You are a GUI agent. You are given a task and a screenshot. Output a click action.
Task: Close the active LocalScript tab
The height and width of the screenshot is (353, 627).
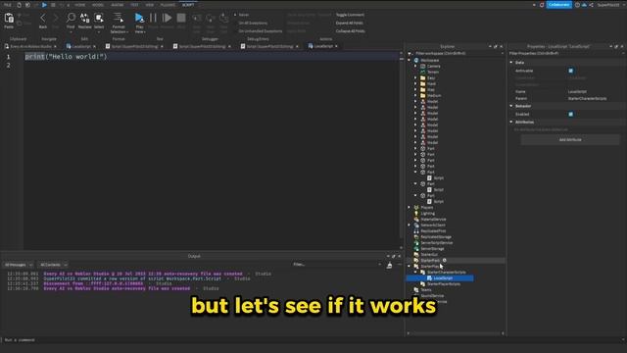point(336,46)
